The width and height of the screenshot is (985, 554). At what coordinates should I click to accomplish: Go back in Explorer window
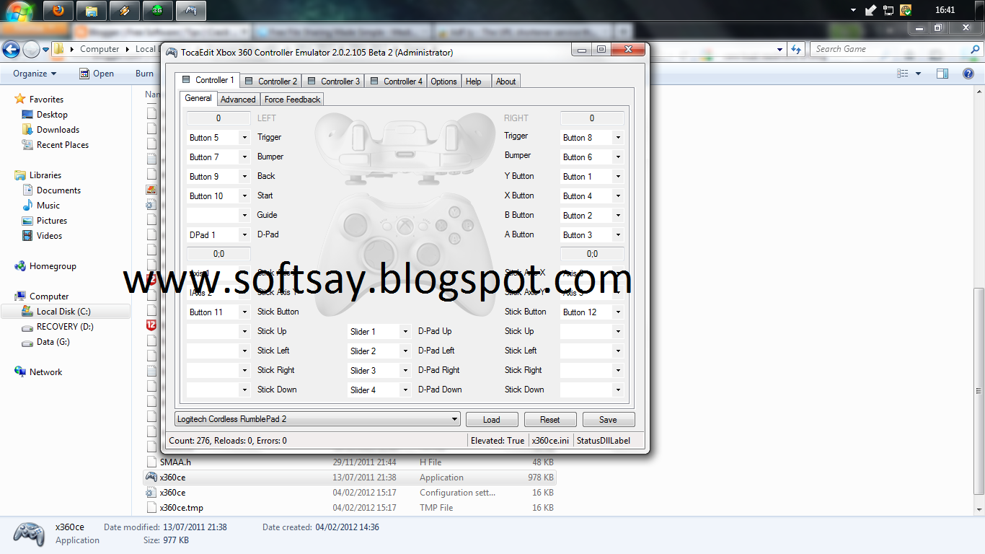click(x=12, y=49)
